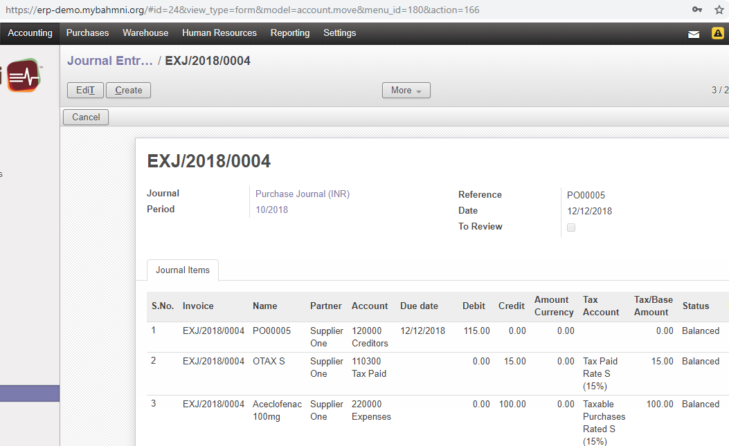Select the Reporting menu item

[290, 33]
